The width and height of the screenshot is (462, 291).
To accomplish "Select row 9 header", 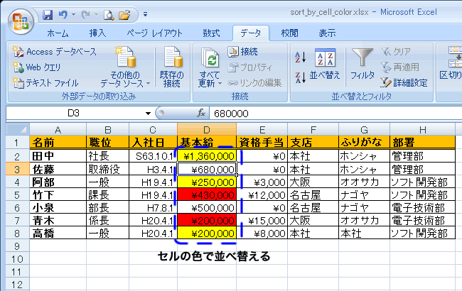I will click(x=17, y=246).
